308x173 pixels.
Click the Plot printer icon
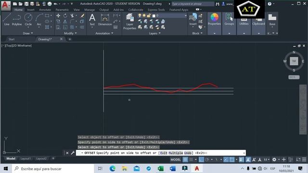point(50,4)
